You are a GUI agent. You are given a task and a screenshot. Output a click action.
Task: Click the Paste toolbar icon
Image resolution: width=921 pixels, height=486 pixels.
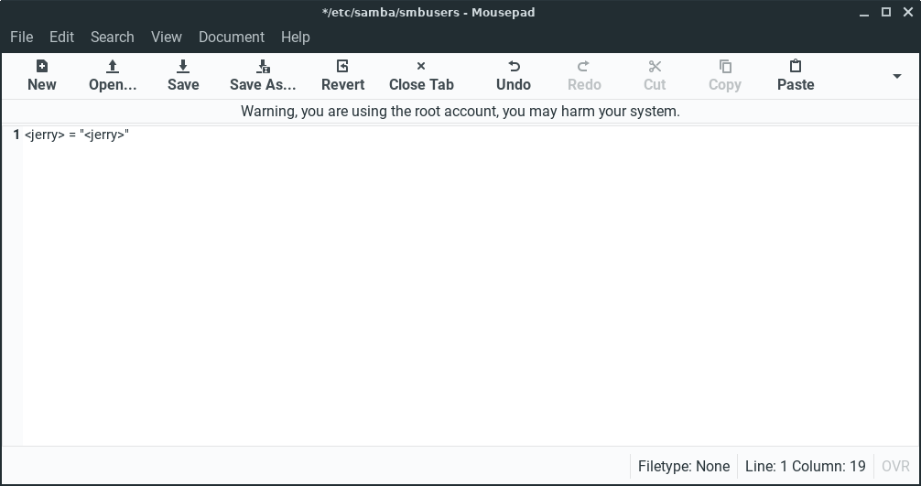(796, 74)
